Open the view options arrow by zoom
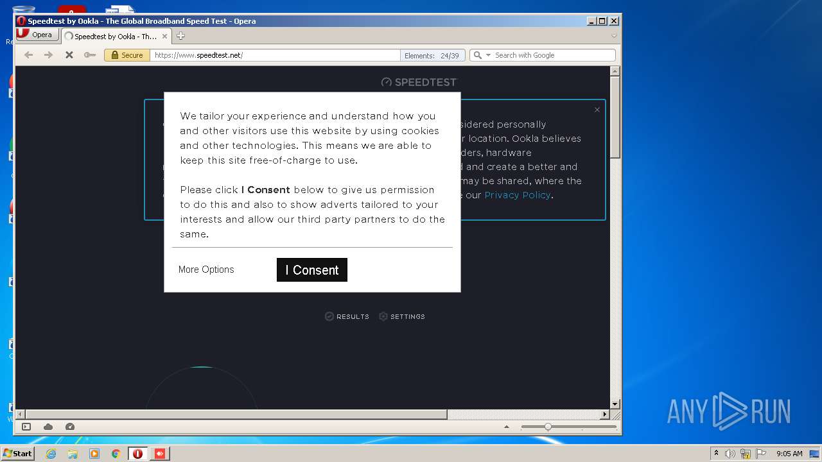This screenshot has width=822, height=462. click(x=507, y=427)
